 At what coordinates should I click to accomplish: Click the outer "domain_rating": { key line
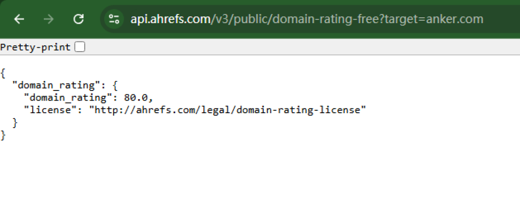[x=65, y=86]
